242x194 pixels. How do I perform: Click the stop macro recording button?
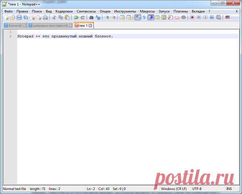pyautogui.click(x=199, y=17)
